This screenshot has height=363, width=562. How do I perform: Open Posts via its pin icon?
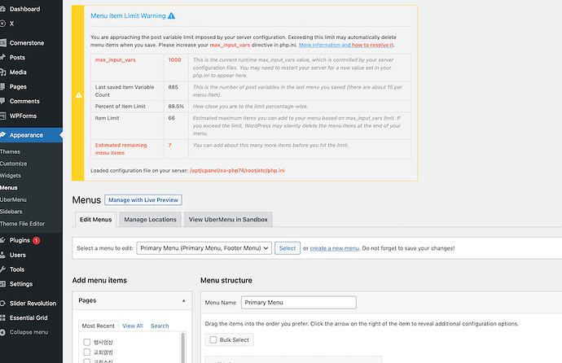(x=3, y=58)
